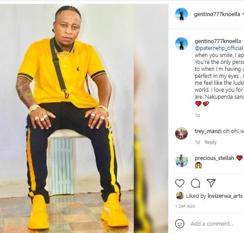Click gentino777knoella username in caption
The height and width of the screenshot is (233, 244).
[x=218, y=41]
